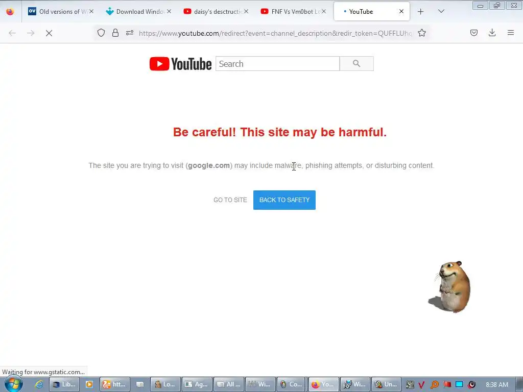
Task: Click the red flag tray icon
Action: pos(447,385)
